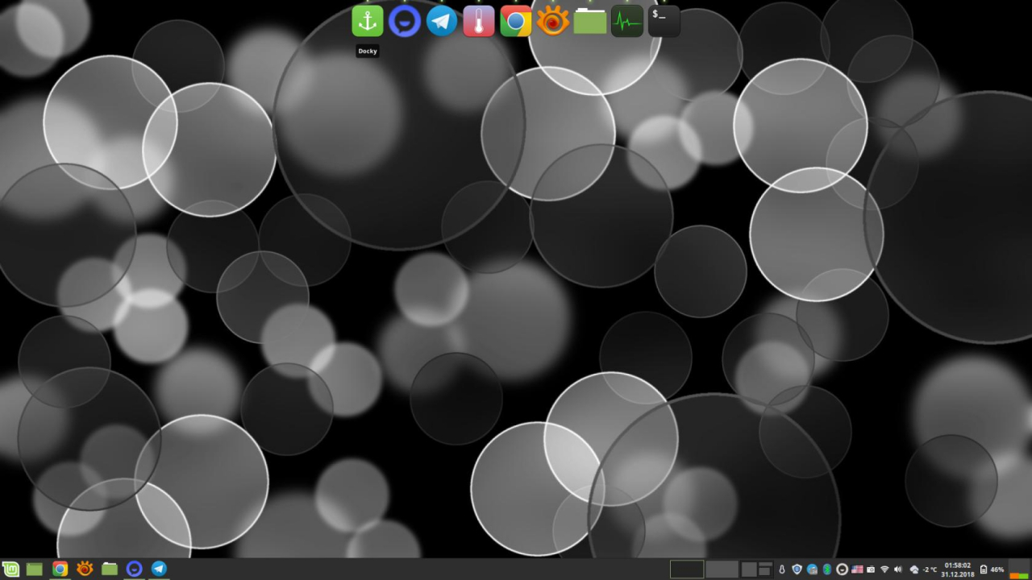Launch Google Chrome from the top dock
This screenshot has height=580, width=1032.
516,21
